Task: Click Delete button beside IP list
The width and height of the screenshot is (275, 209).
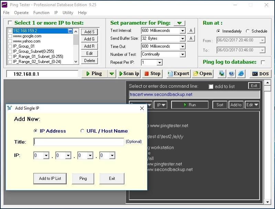Action: pyautogui.click(x=89, y=61)
